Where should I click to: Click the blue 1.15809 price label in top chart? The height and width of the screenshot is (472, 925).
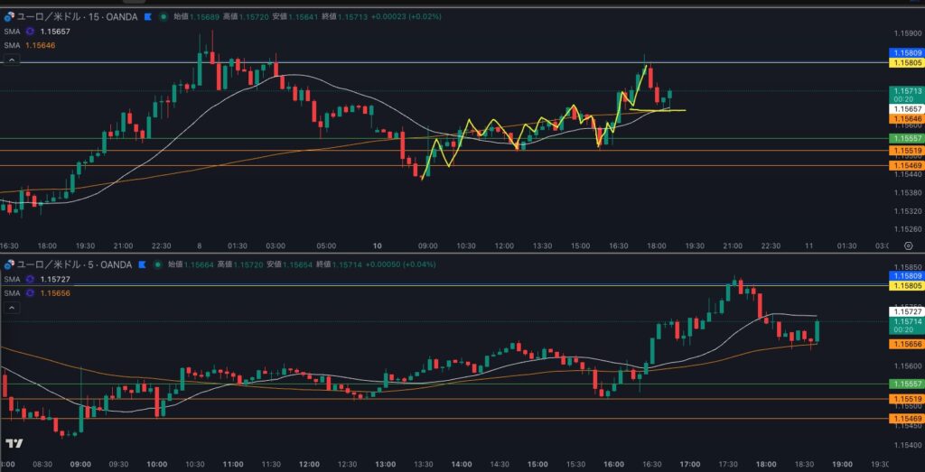[x=906, y=53]
